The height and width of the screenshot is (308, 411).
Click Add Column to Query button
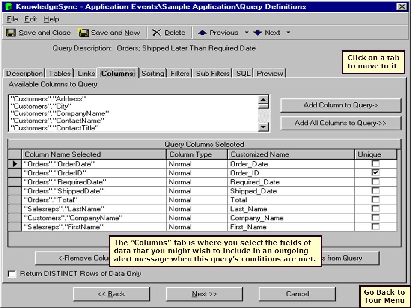(x=340, y=105)
